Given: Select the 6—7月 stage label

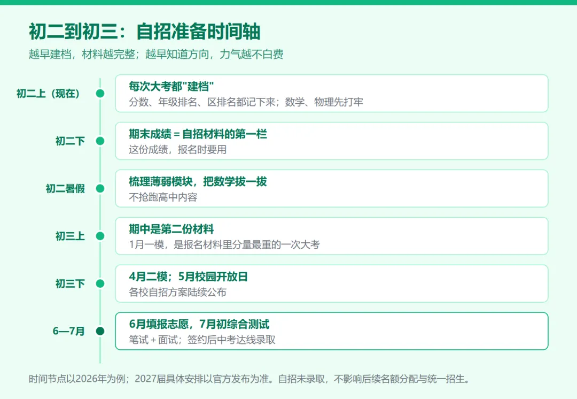Looking at the screenshot, I should point(69,331).
